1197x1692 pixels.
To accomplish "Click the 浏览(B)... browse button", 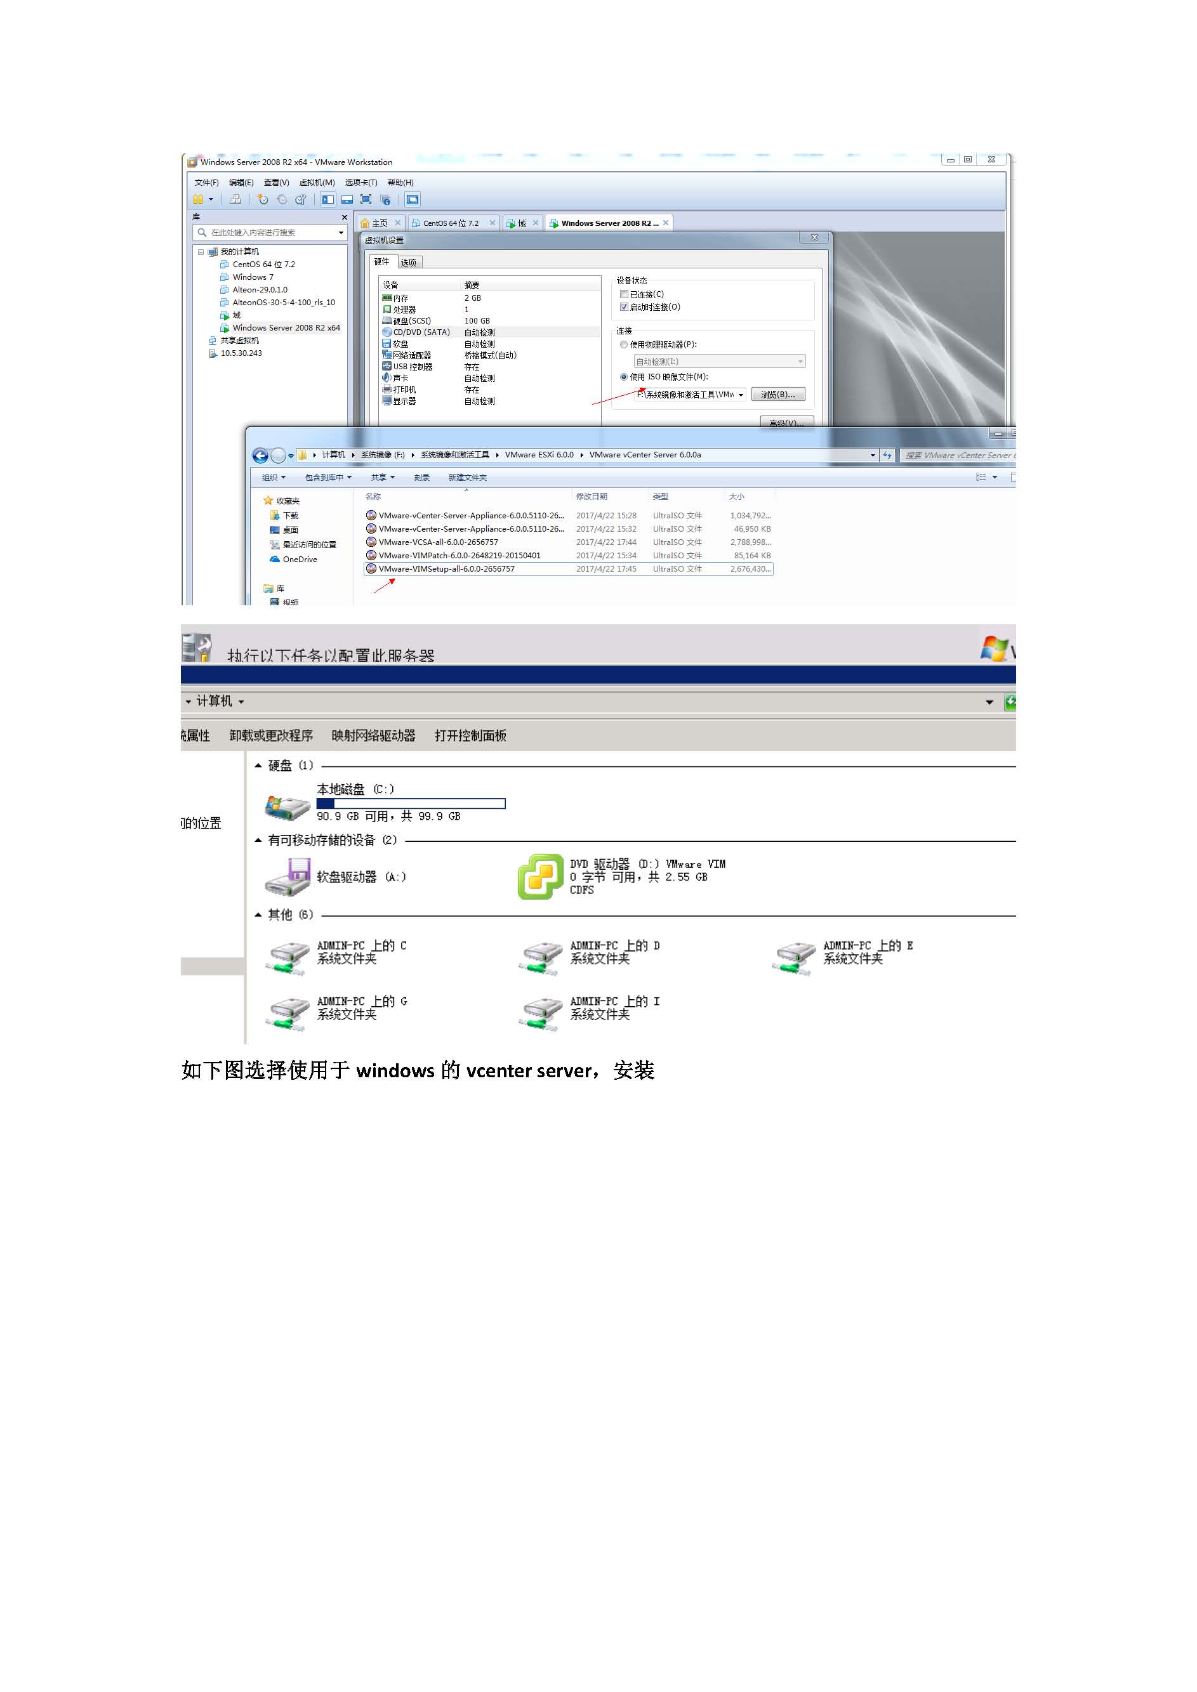I will click(x=777, y=395).
